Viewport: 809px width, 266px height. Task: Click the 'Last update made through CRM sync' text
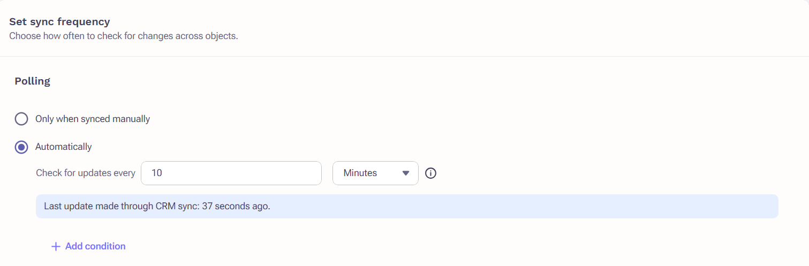click(122, 206)
